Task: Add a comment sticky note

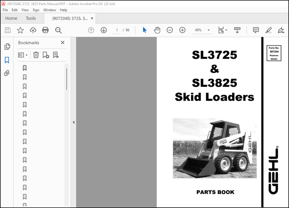Action: [x=256, y=30]
